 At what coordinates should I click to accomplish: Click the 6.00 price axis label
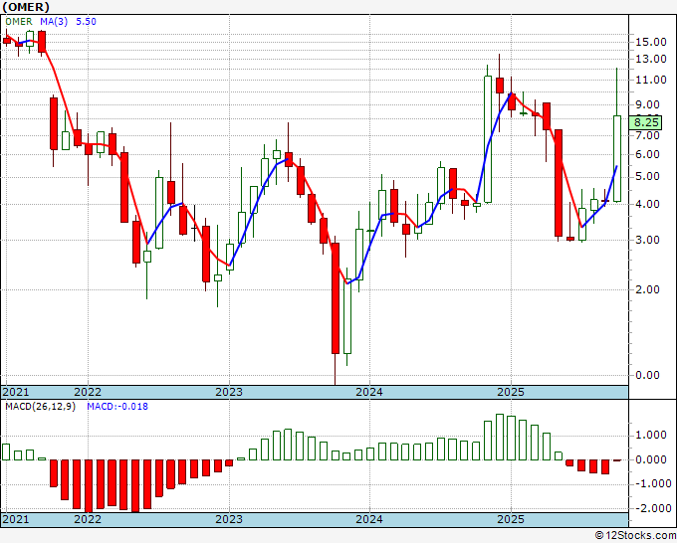click(x=648, y=155)
